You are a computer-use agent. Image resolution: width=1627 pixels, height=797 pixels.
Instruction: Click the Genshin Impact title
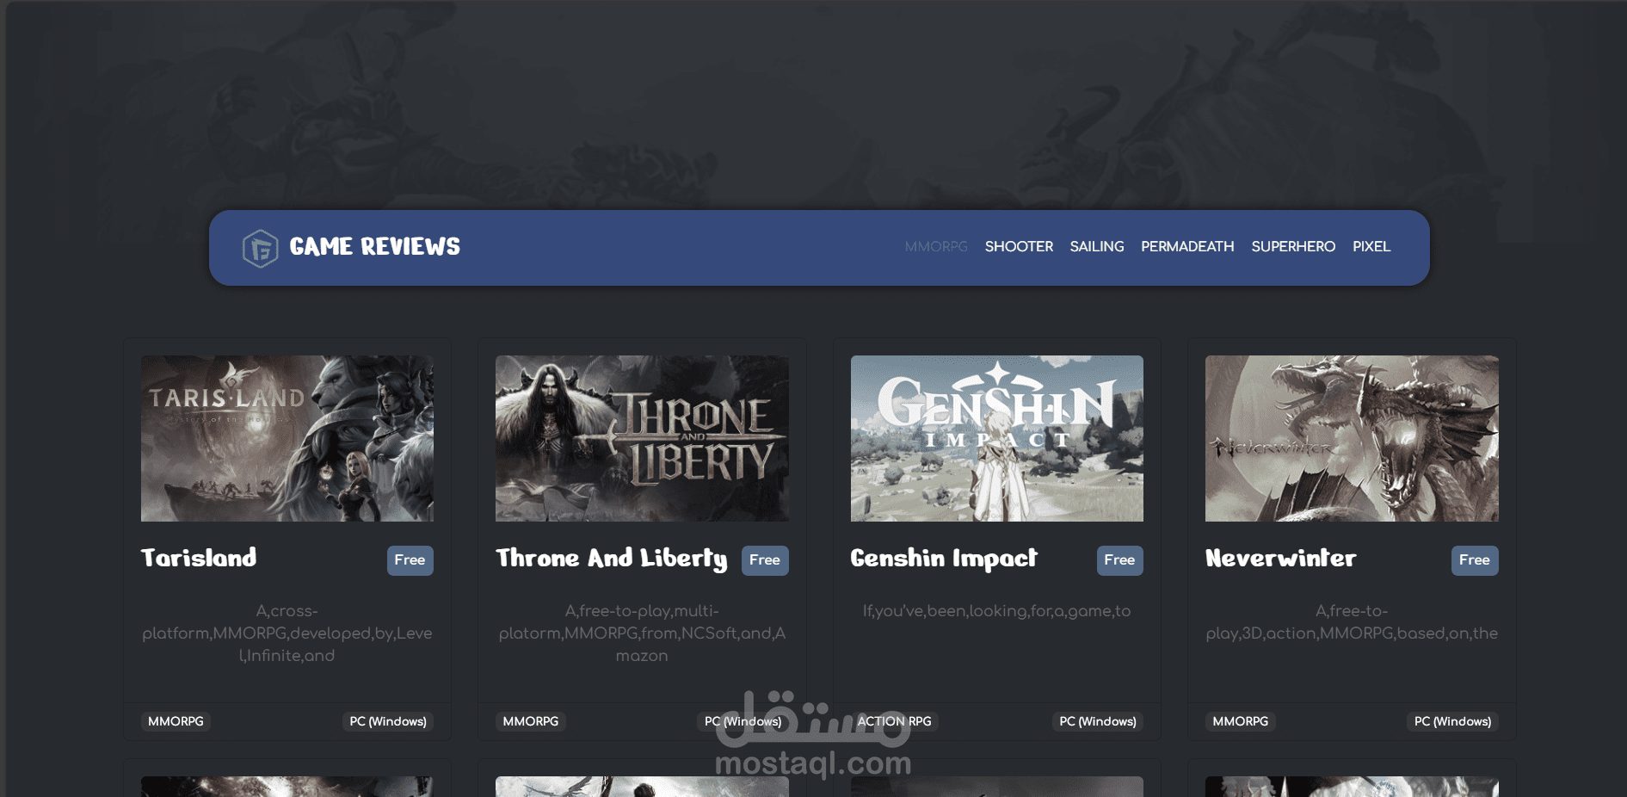coord(944,559)
